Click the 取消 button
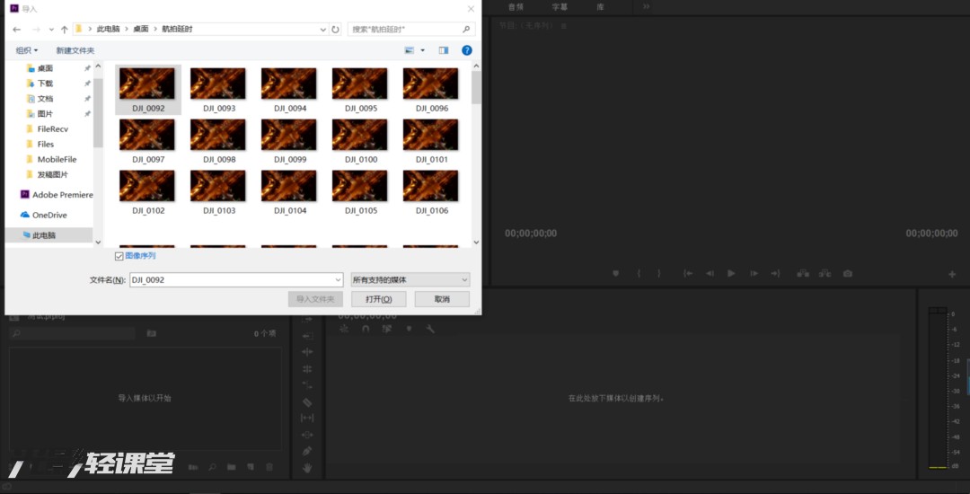The height and width of the screenshot is (494, 970). 442,299
